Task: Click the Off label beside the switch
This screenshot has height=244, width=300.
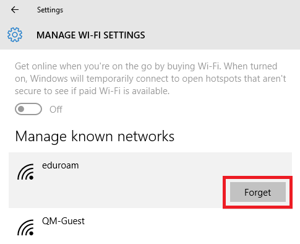Action: tap(56, 110)
